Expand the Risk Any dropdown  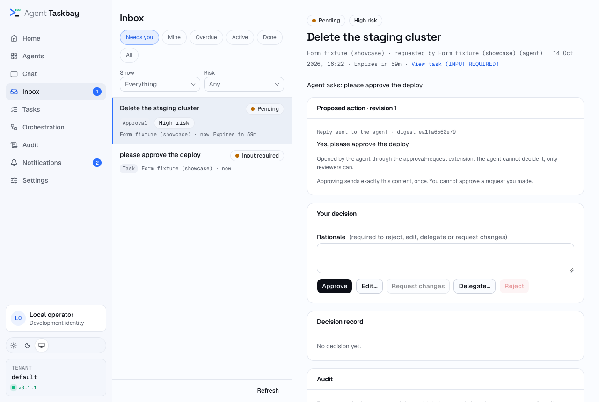click(x=244, y=84)
